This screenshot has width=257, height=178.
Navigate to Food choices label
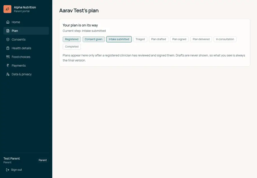21,57
